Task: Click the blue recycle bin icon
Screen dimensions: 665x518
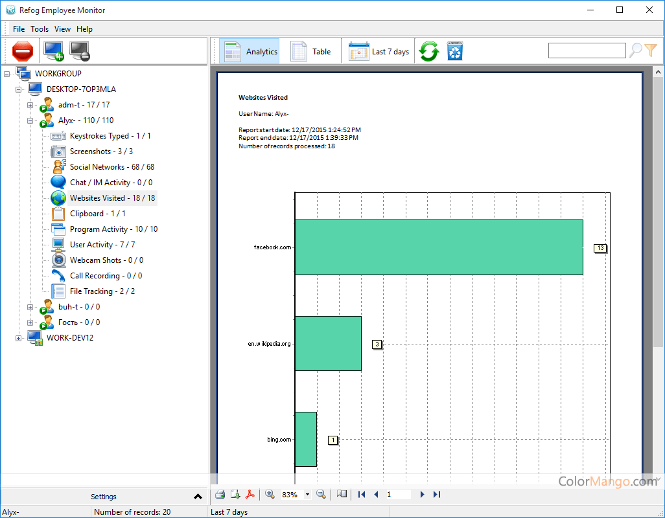Action: coord(455,51)
